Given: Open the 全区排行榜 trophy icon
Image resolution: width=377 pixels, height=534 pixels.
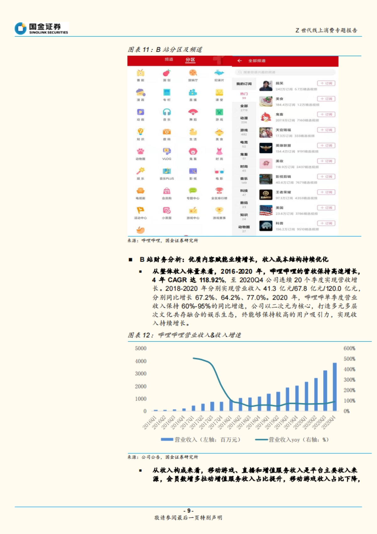Looking at the screenshot, I should [219, 191].
